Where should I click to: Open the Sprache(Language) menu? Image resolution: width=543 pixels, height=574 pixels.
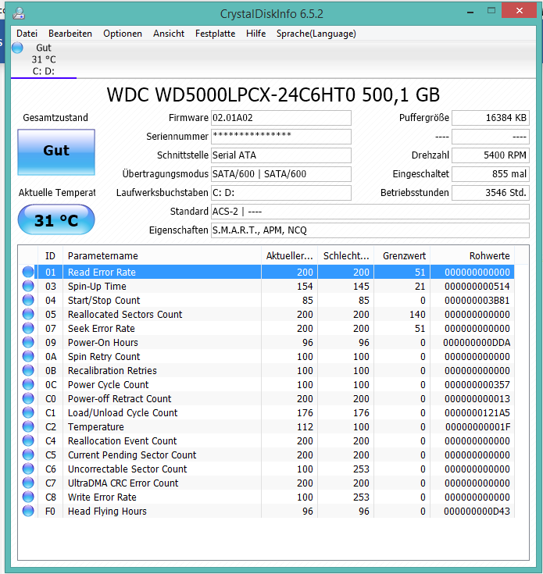tap(316, 34)
